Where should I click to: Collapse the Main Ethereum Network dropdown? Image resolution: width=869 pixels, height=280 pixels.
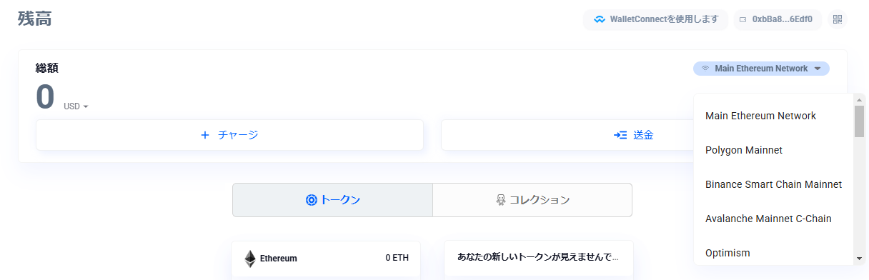click(x=761, y=69)
